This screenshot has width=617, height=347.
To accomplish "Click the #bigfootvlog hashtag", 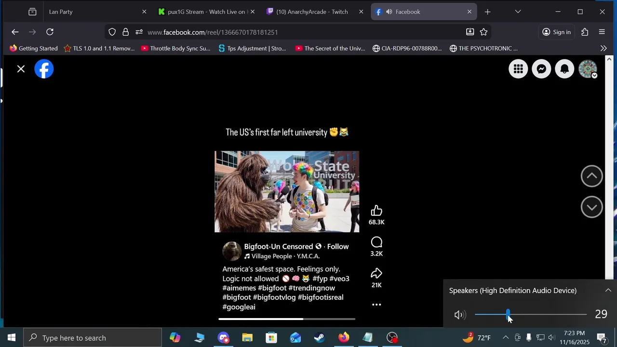I will click(274, 297).
